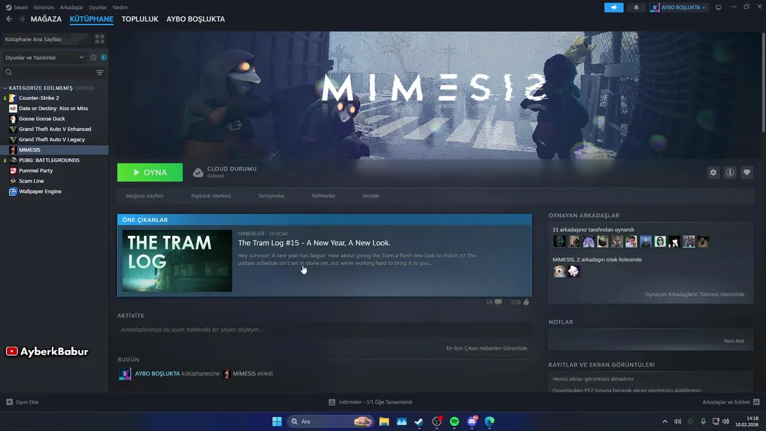This screenshot has height=431, width=766.
Task: Click the cloud status checkmark icon
Action: click(x=198, y=172)
